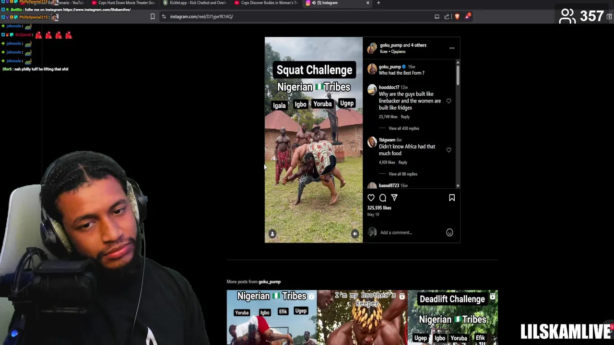Switch to the Kicklet.app browser tab
This screenshot has width=614, height=345.
[195, 3]
